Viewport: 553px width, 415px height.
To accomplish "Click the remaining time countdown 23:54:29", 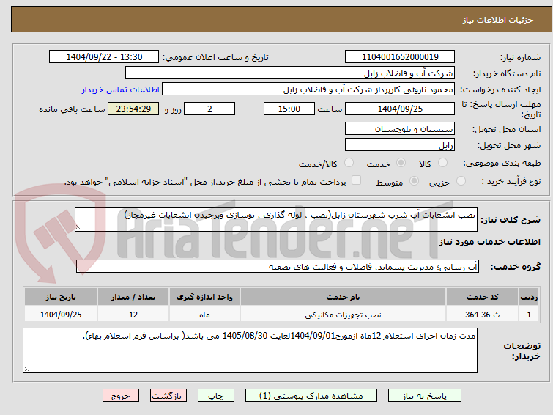I will pos(133,109).
